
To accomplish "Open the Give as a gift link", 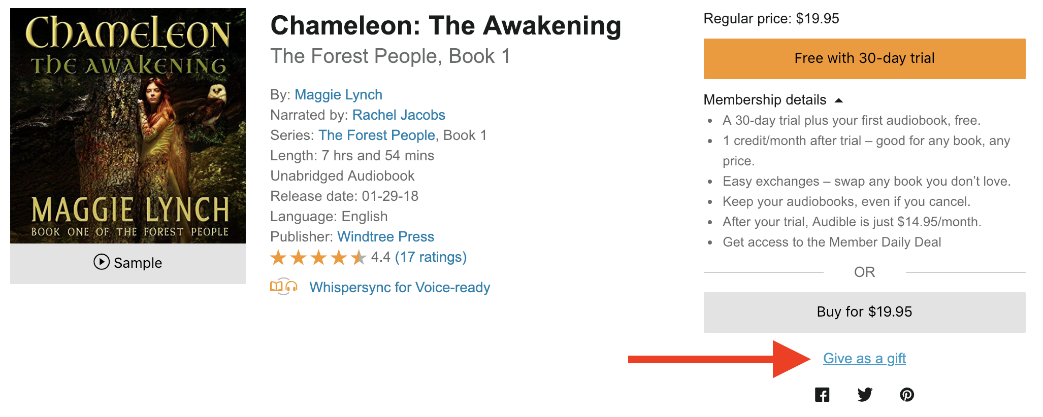I will [x=864, y=359].
